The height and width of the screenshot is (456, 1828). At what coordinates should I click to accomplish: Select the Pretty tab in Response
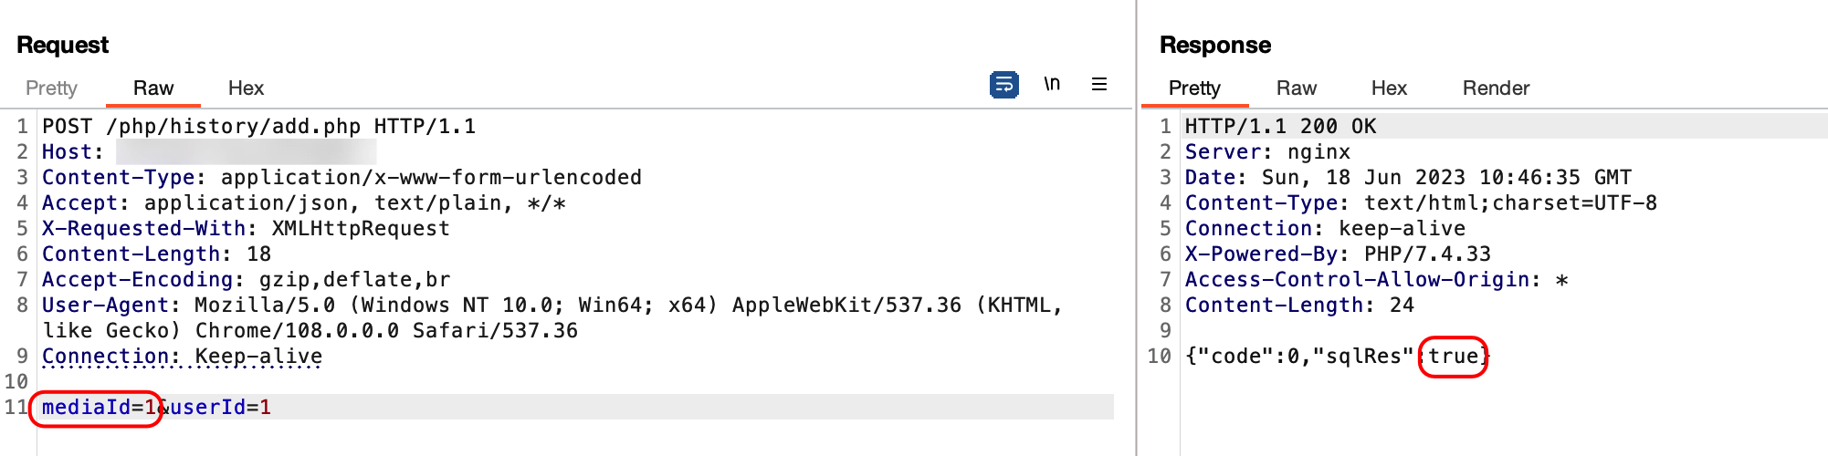coord(1194,88)
